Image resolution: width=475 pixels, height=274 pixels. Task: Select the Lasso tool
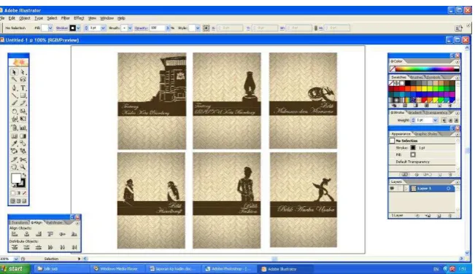coord(23,79)
